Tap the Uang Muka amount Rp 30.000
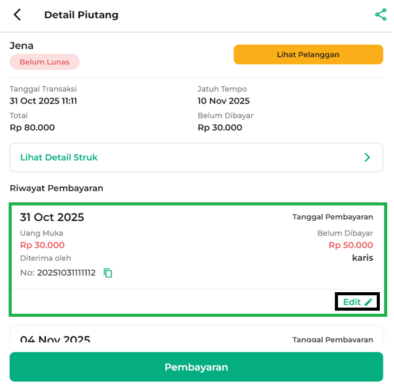Screen dimensions: 394x390 (42, 245)
